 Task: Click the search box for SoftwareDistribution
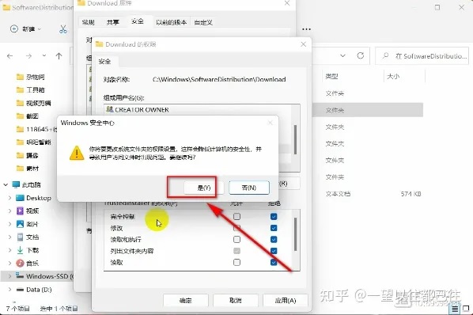(422, 56)
